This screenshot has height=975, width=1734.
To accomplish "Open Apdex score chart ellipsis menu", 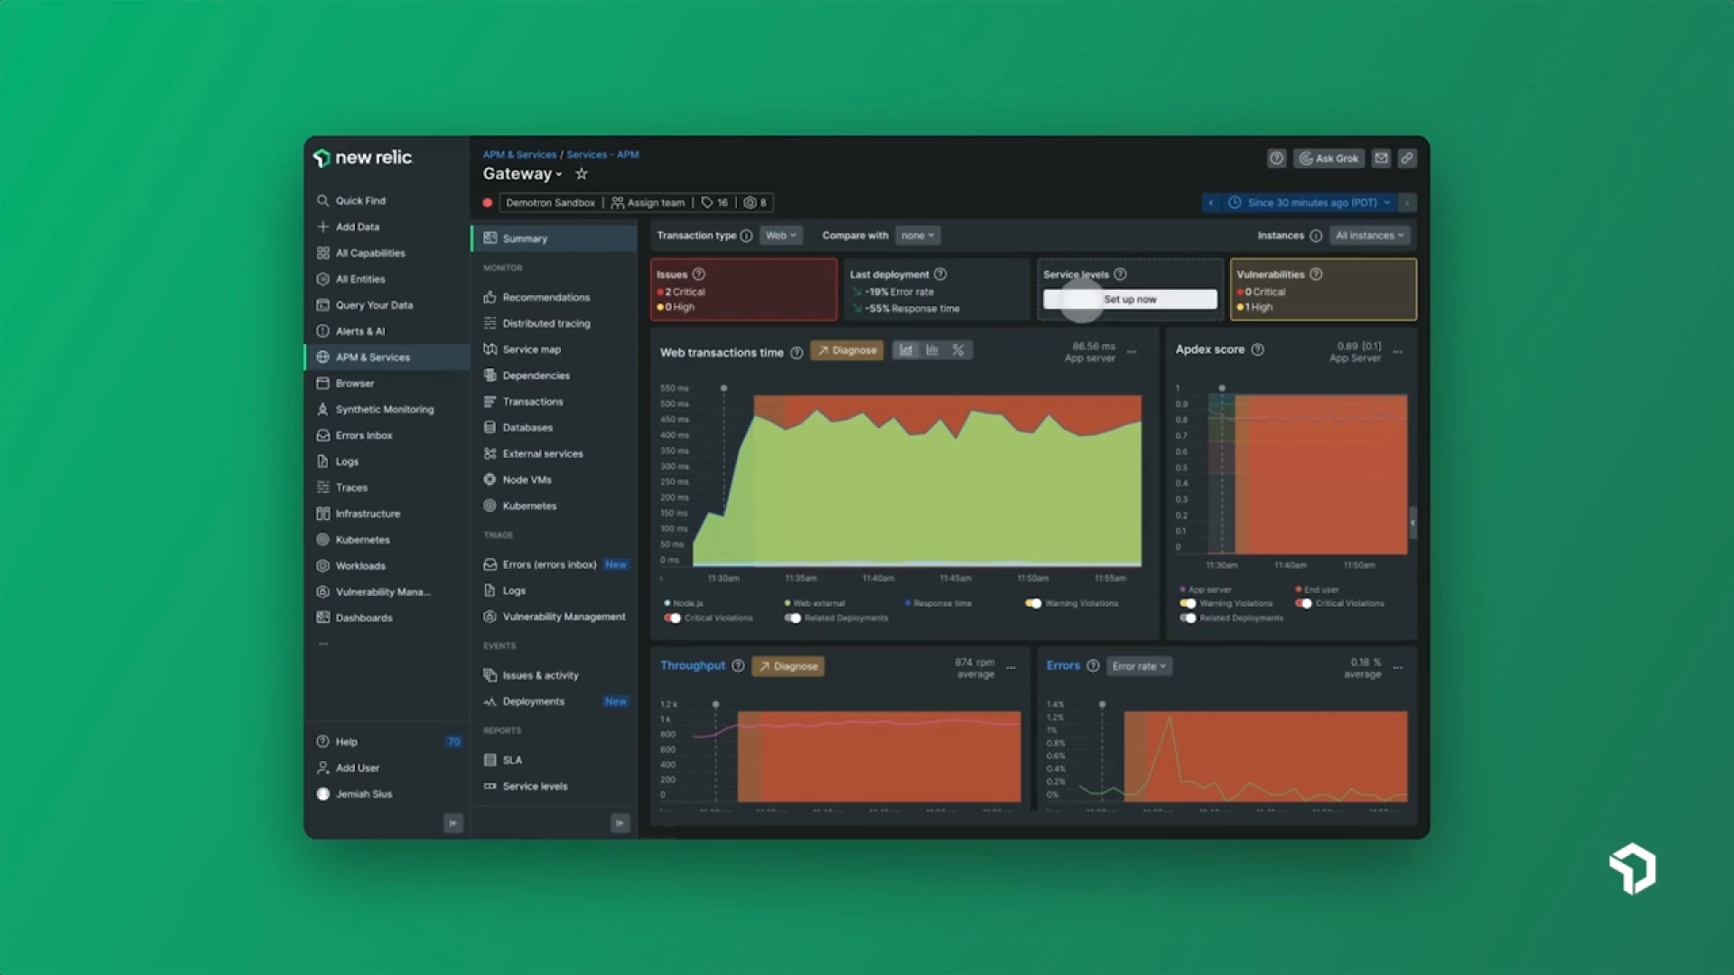I will (x=1398, y=352).
